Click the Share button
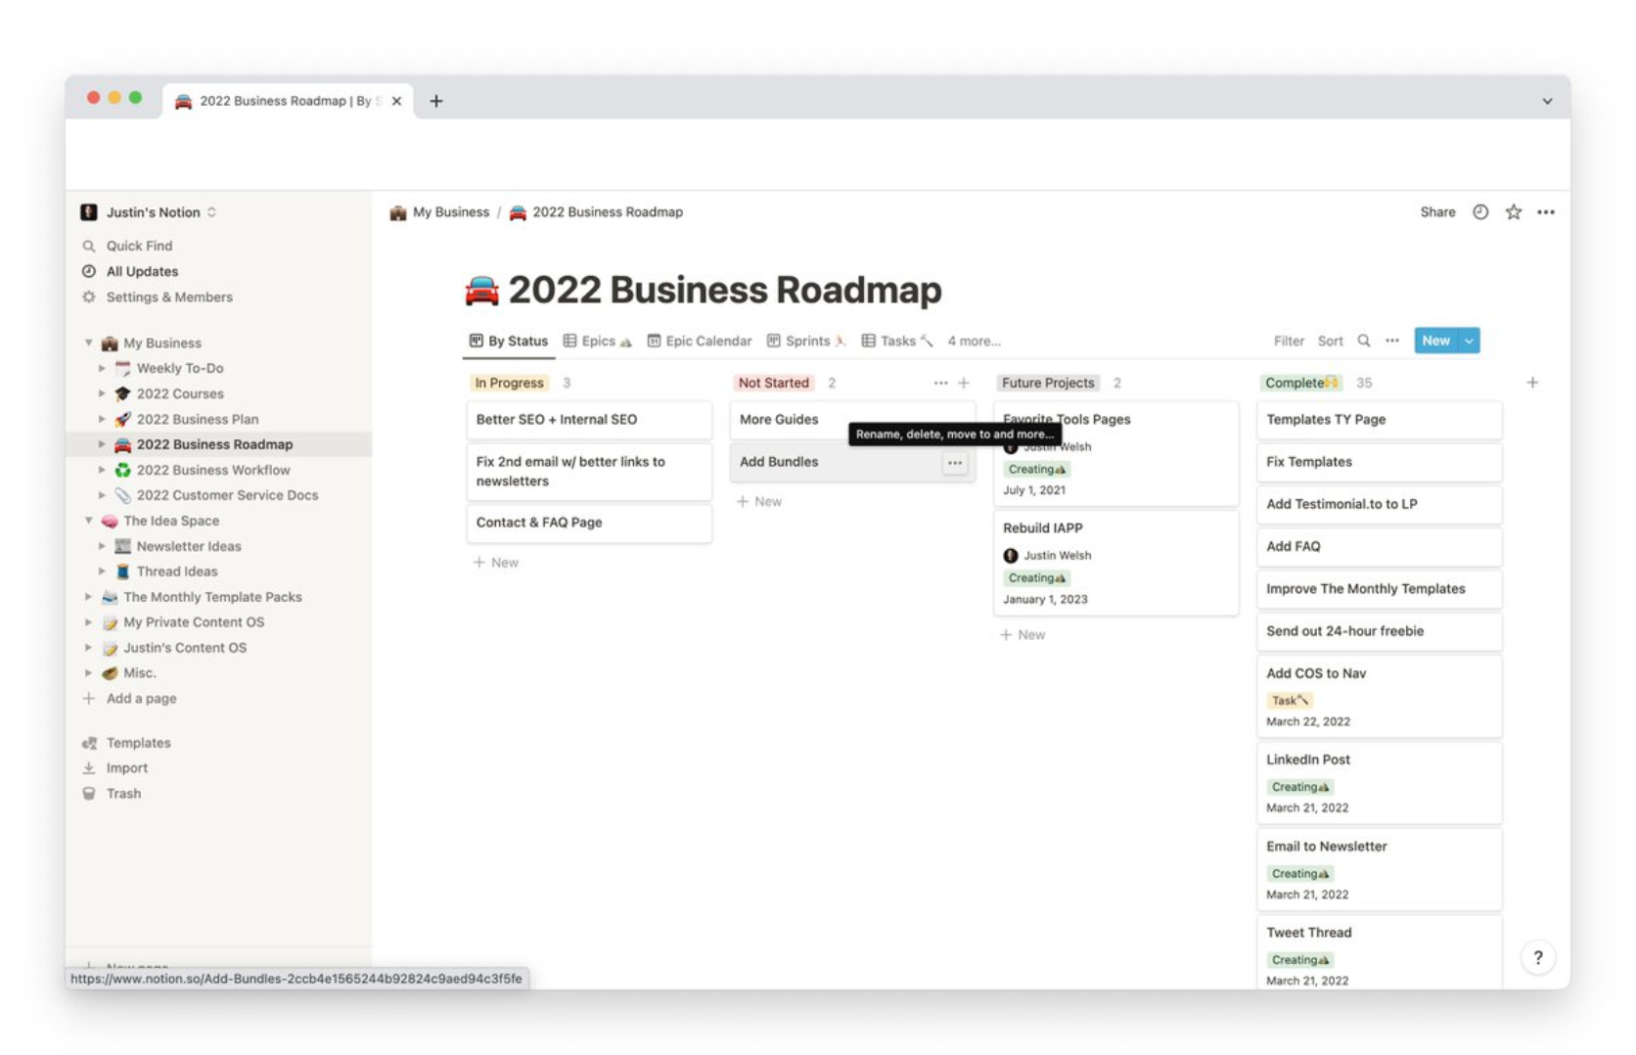This screenshot has height=1055, width=1636. click(1436, 211)
